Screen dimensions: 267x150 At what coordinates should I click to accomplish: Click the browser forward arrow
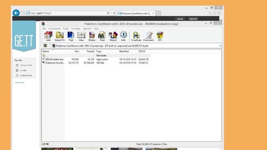point(23,13)
